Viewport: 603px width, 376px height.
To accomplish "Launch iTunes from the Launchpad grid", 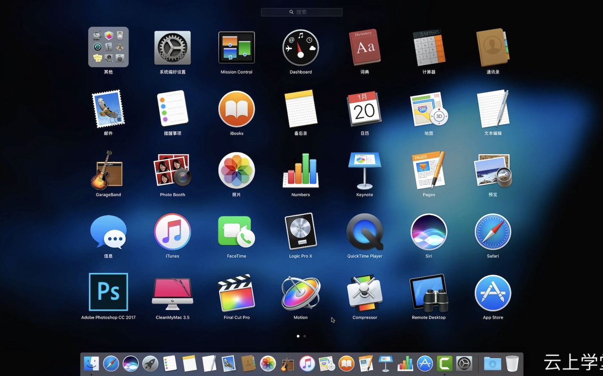I will point(173,232).
